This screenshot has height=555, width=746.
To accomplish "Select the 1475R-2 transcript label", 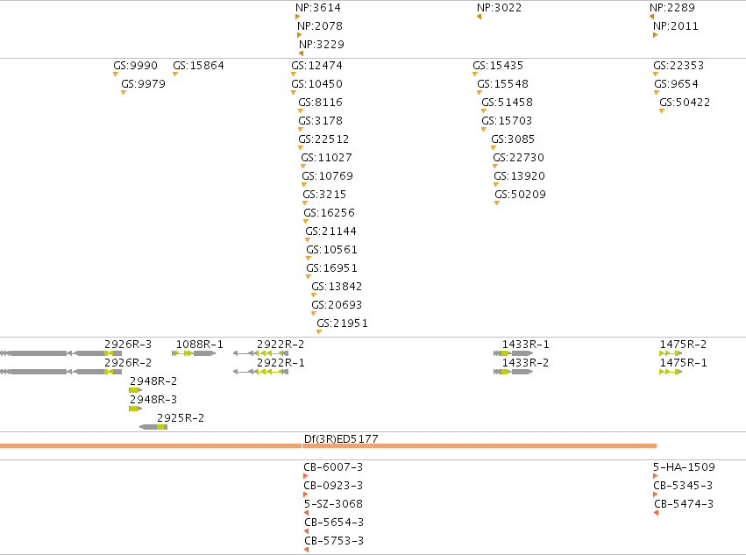I will coord(683,345).
